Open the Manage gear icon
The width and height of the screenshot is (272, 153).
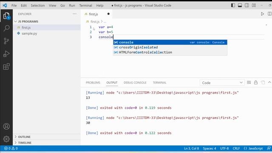point(6,139)
